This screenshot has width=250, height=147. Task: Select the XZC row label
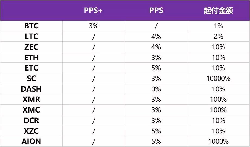(x=31, y=131)
